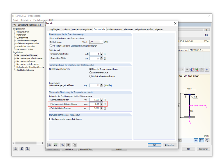Click the navigator scrollbar left arrow

click(x=14, y=143)
